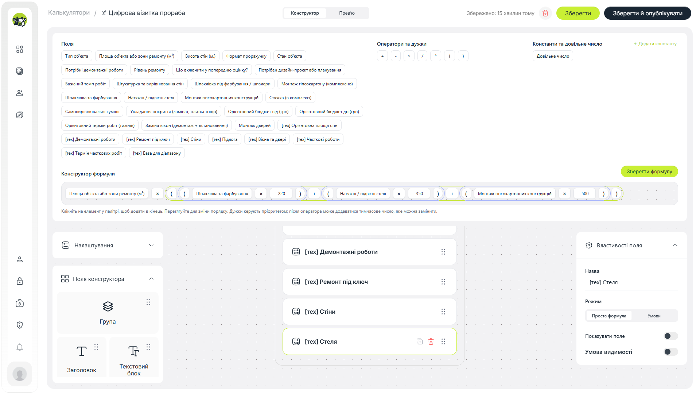Expand the Налаштування panel
This screenshot has height=394, width=700.
click(x=108, y=245)
